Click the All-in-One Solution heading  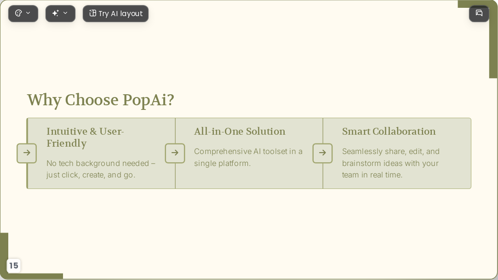[x=240, y=131]
